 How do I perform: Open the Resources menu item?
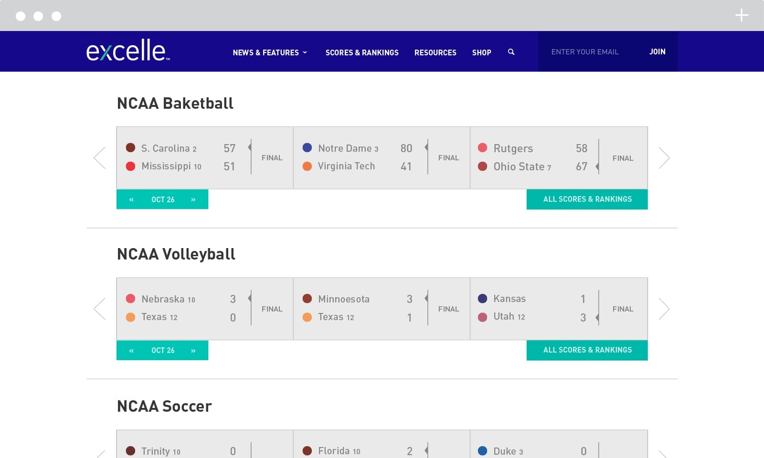click(x=435, y=52)
